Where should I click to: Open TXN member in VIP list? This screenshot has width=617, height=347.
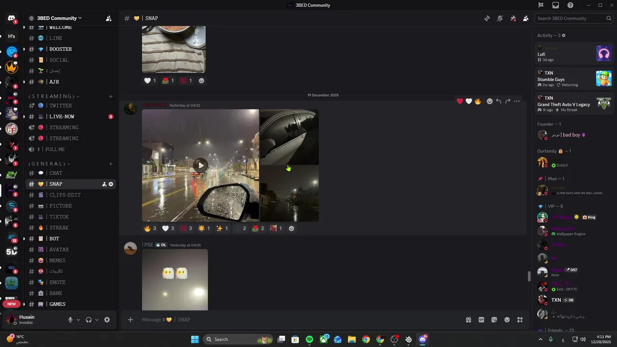click(x=574, y=300)
